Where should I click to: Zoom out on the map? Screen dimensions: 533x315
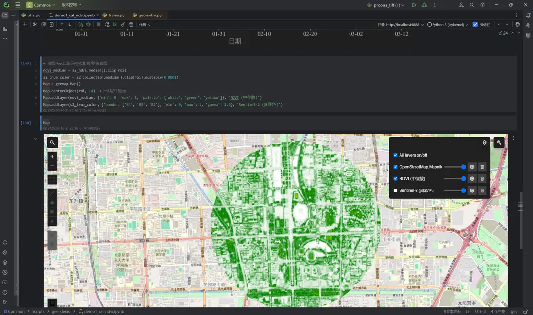point(52,166)
